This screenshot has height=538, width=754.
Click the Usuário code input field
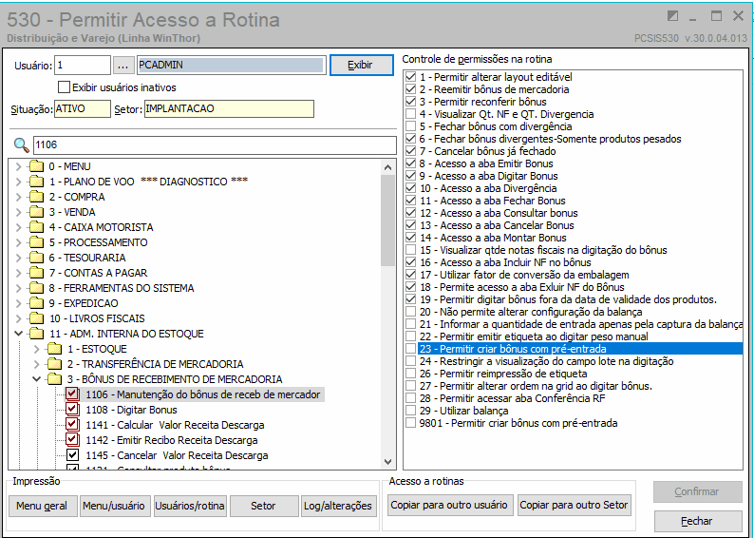tap(83, 65)
